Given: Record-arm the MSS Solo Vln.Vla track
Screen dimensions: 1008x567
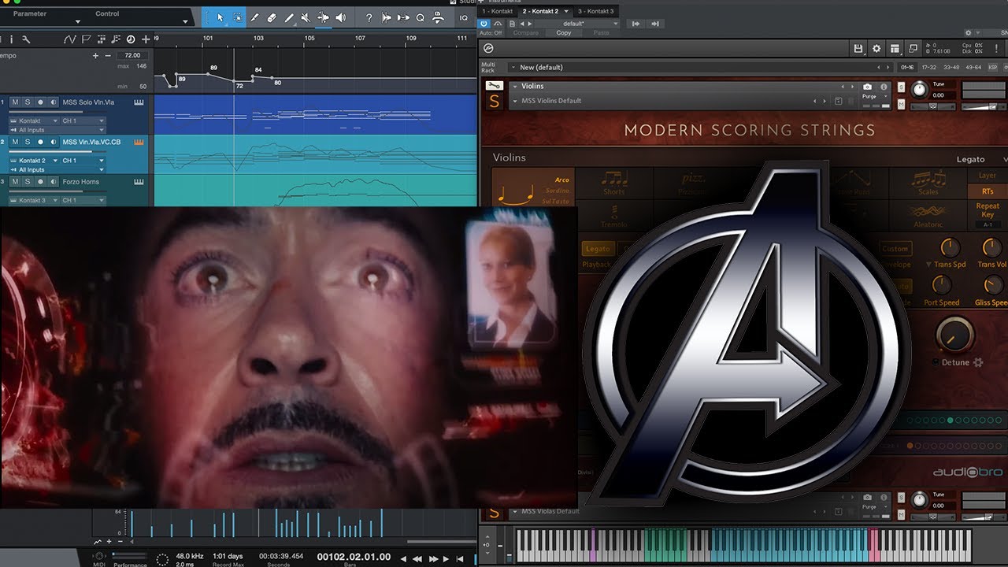Looking at the screenshot, I should [x=40, y=102].
